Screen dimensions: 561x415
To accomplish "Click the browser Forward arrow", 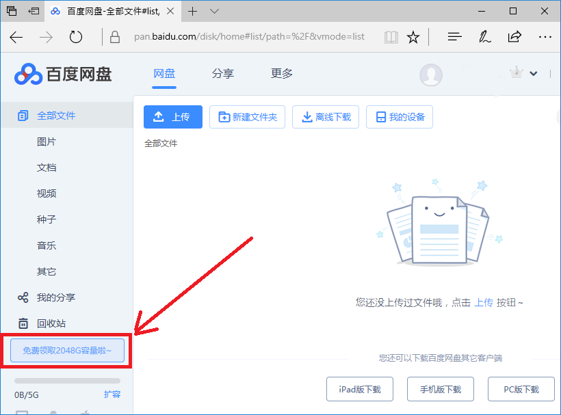I will [46, 37].
